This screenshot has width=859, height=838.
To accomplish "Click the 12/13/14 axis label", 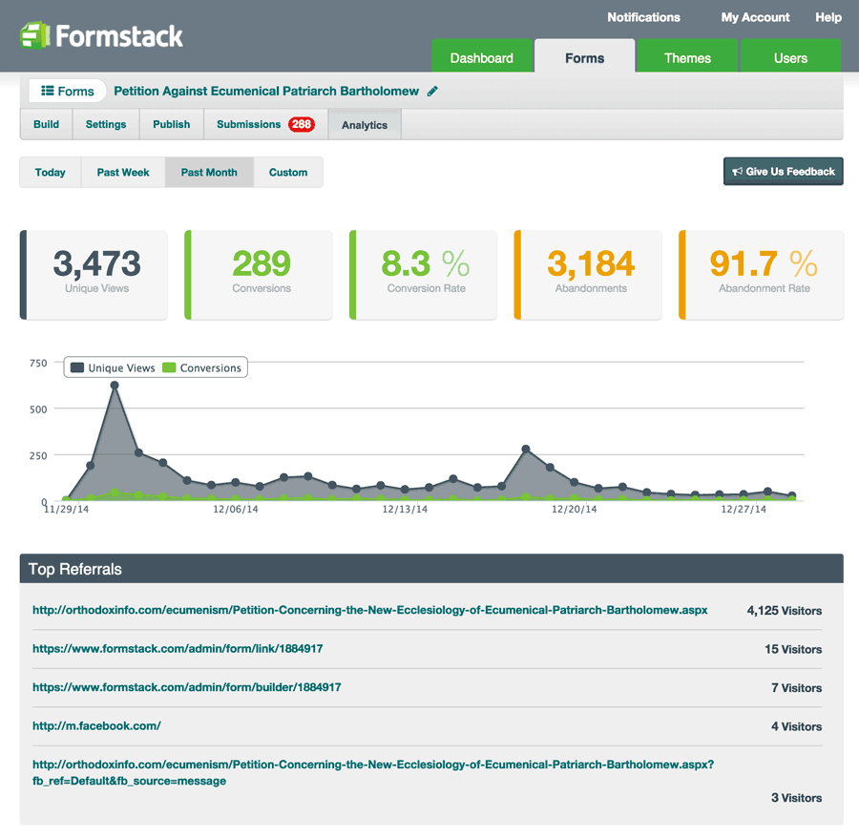I will pos(405,510).
